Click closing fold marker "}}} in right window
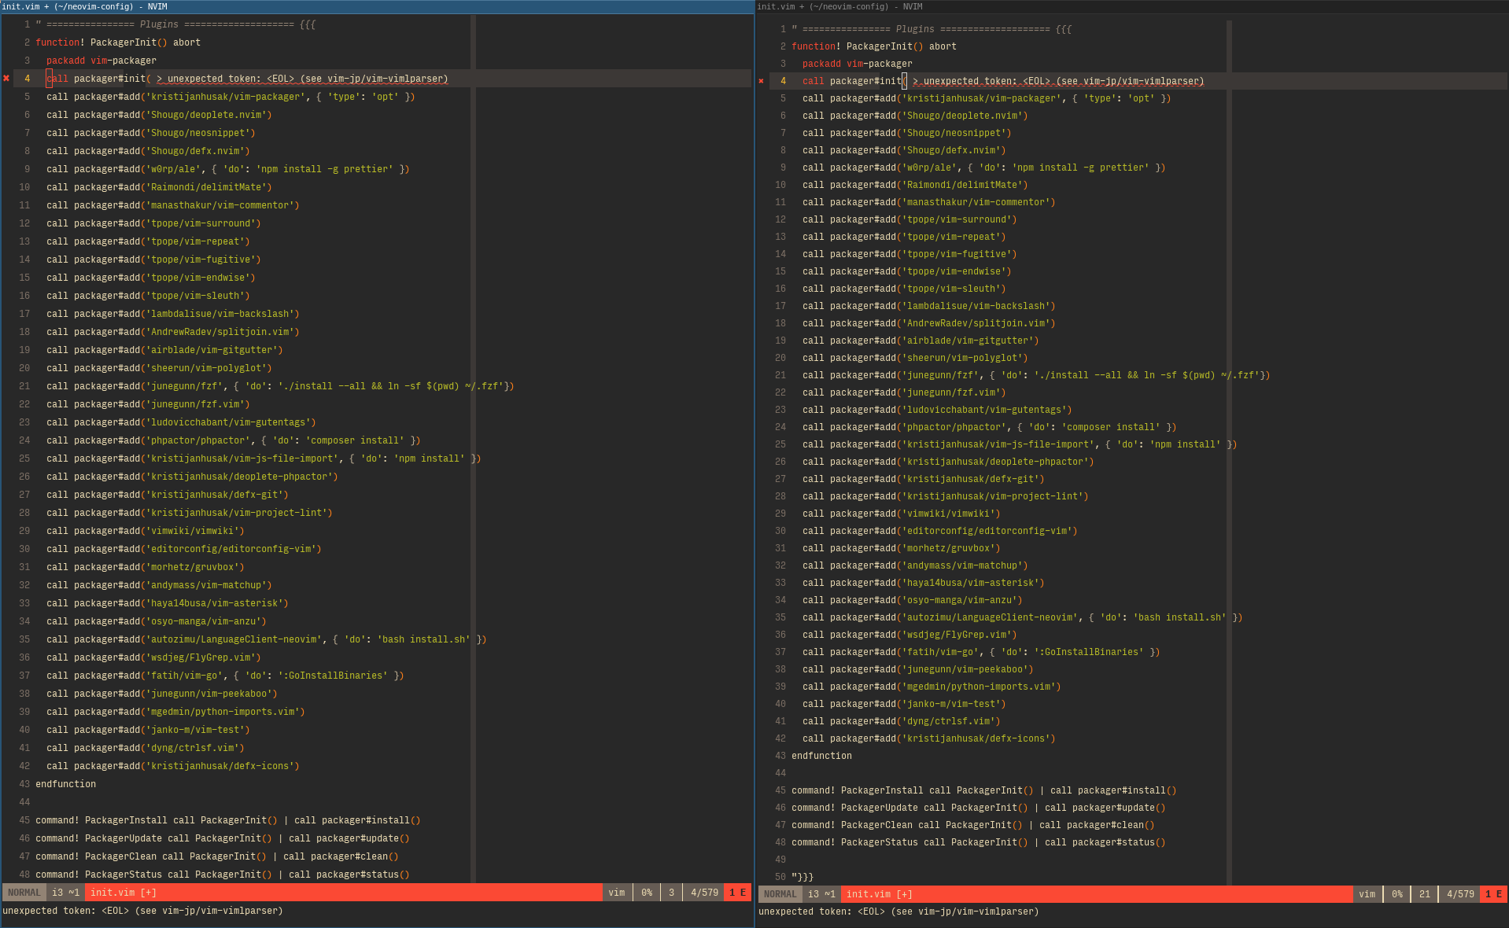This screenshot has width=1509, height=928. tap(802, 877)
